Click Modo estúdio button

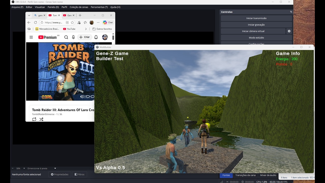256,38
